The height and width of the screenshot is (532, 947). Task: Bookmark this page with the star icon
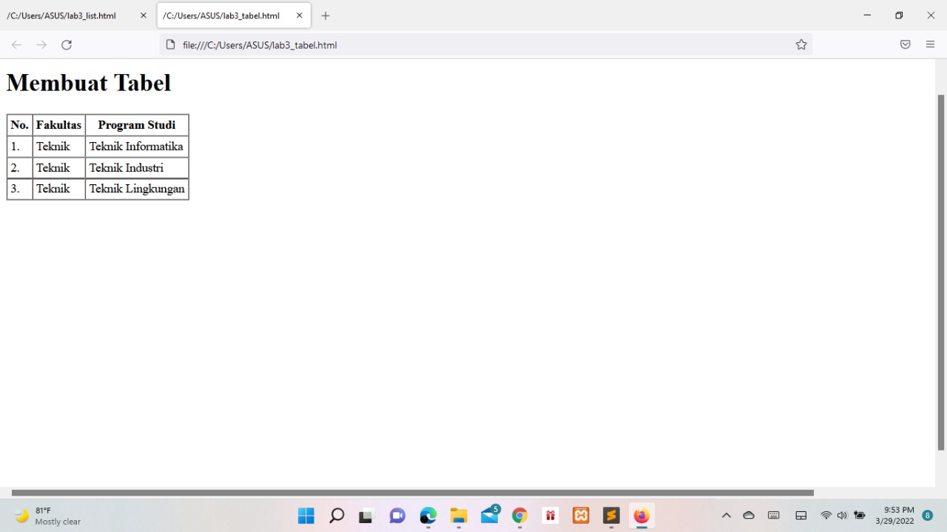[801, 45]
